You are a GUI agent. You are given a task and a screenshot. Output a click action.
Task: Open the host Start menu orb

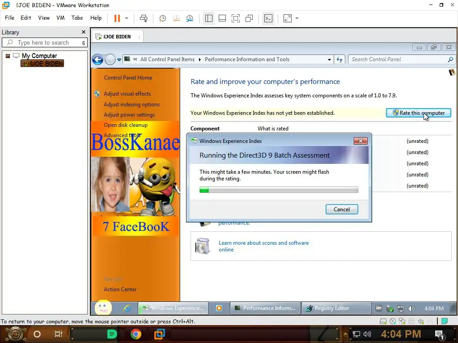(x=15, y=334)
